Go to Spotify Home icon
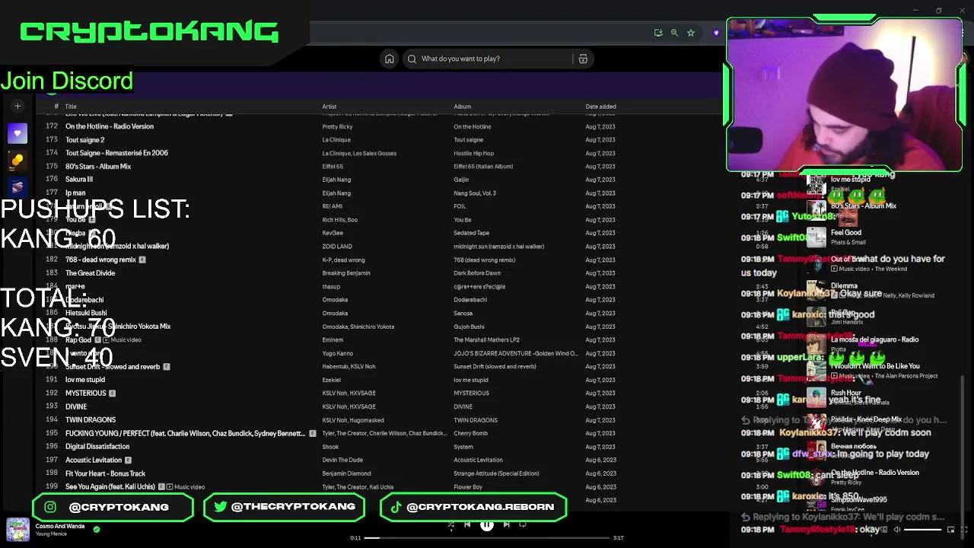The width and height of the screenshot is (974, 548). pos(389,59)
